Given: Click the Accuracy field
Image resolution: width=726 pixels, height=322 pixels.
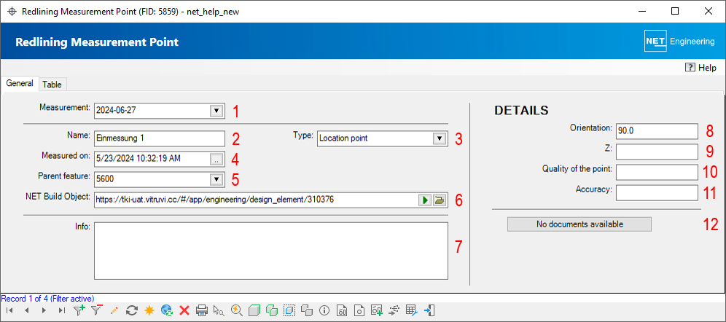Looking at the screenshot, I should (x=657, y=192).
